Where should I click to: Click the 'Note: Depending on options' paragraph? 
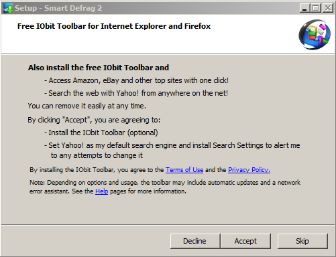[x=165, y=187]
